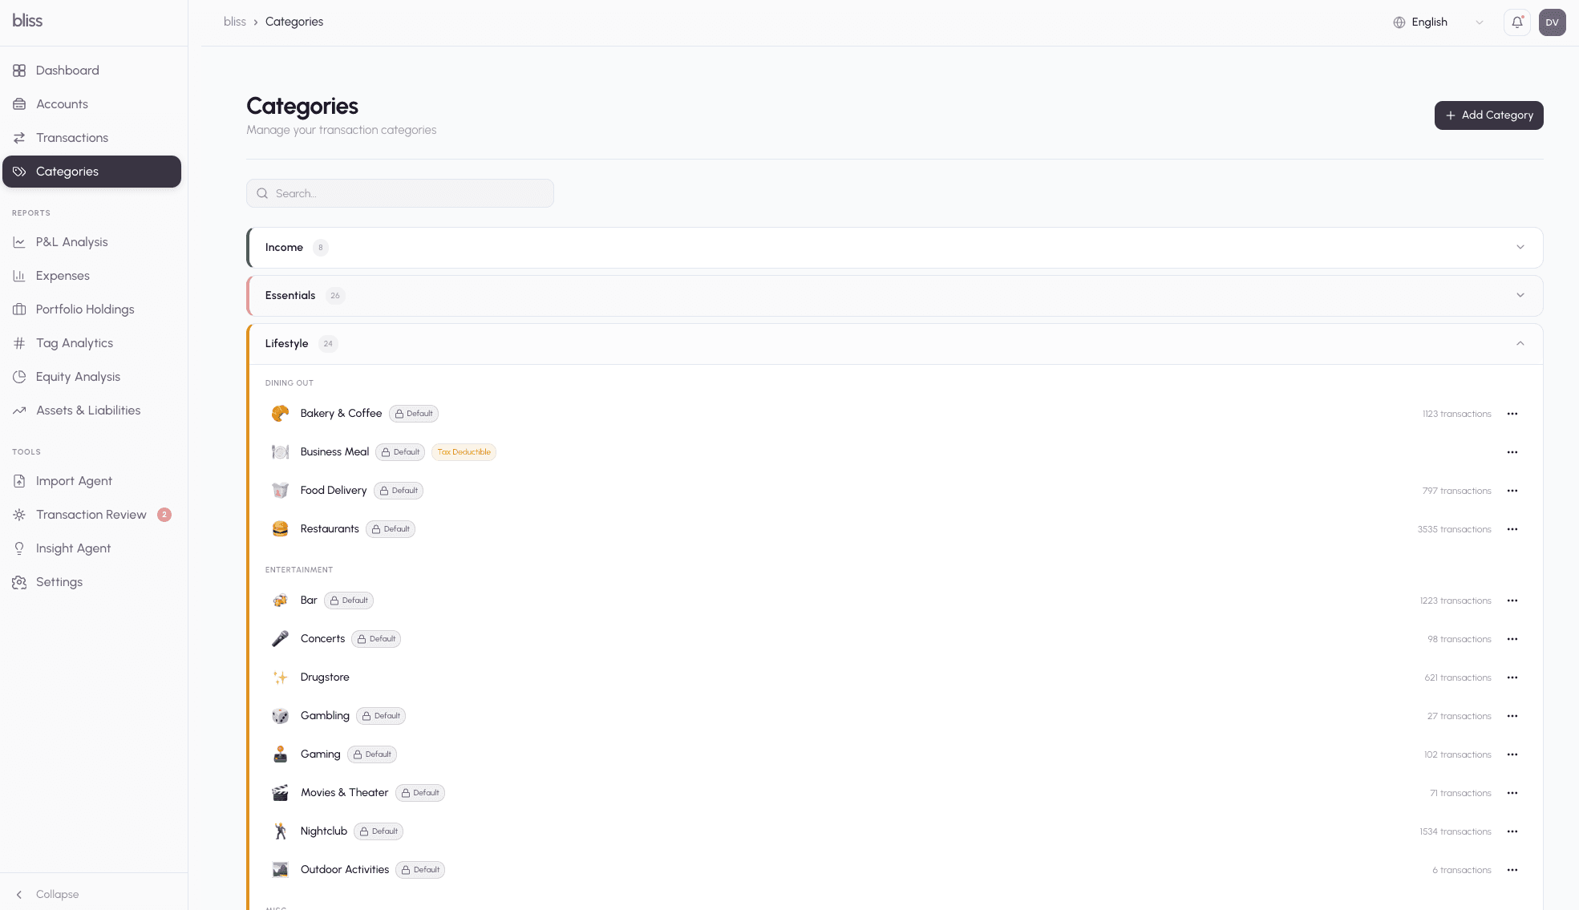Open the Insight Agent tool
Screen dimensions: 1579x910
(72, 548)
